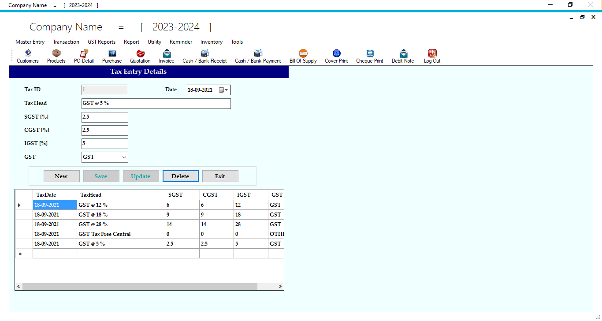The image size is (602, 321).
Task: Select the row 'GST Tax Free Central'
Action: (149, 234)
